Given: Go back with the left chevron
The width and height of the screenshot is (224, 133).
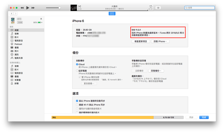Looking at the screenshot, I should click(x=12, y=14).
